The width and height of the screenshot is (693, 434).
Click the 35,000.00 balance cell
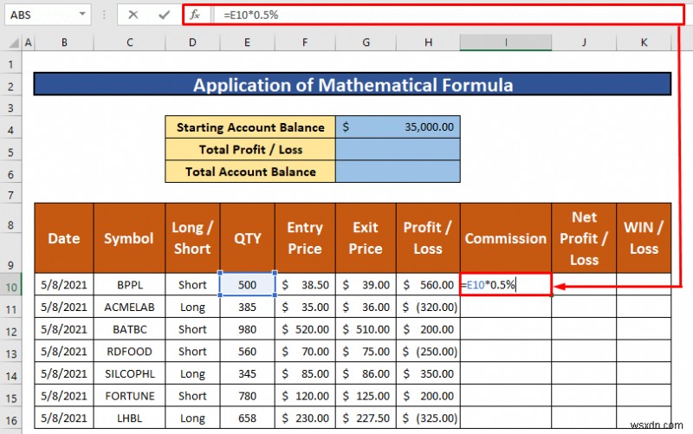pos(398,127)
